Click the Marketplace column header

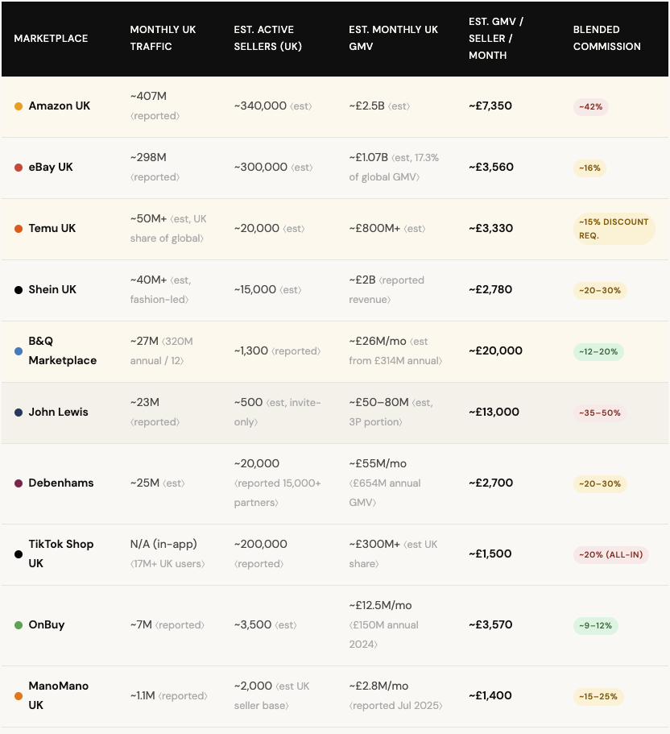coord(51,39)
